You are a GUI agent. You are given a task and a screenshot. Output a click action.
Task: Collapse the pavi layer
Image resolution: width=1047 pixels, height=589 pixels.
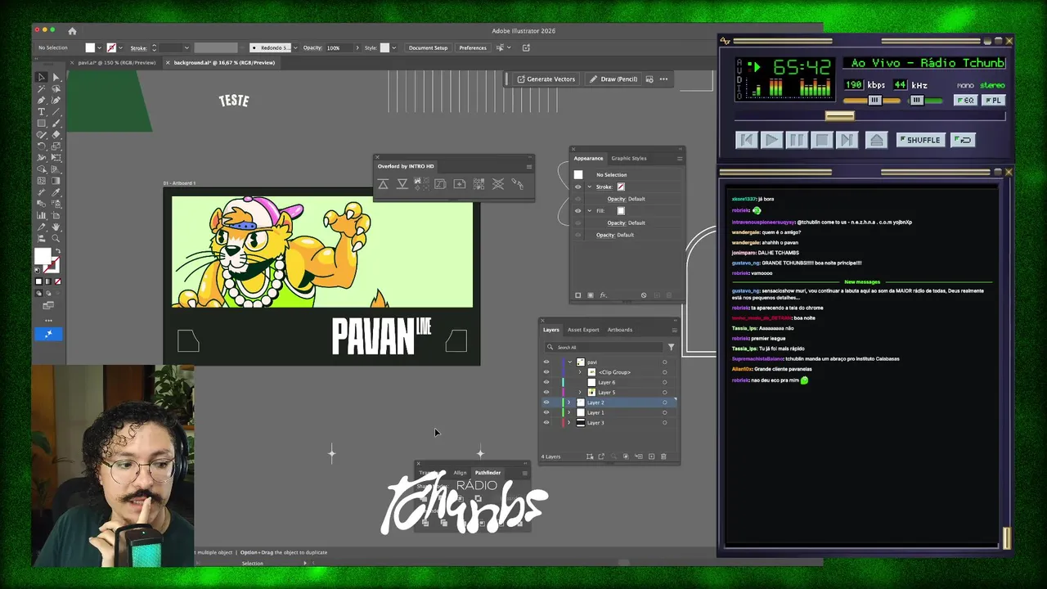pos(569,362)
